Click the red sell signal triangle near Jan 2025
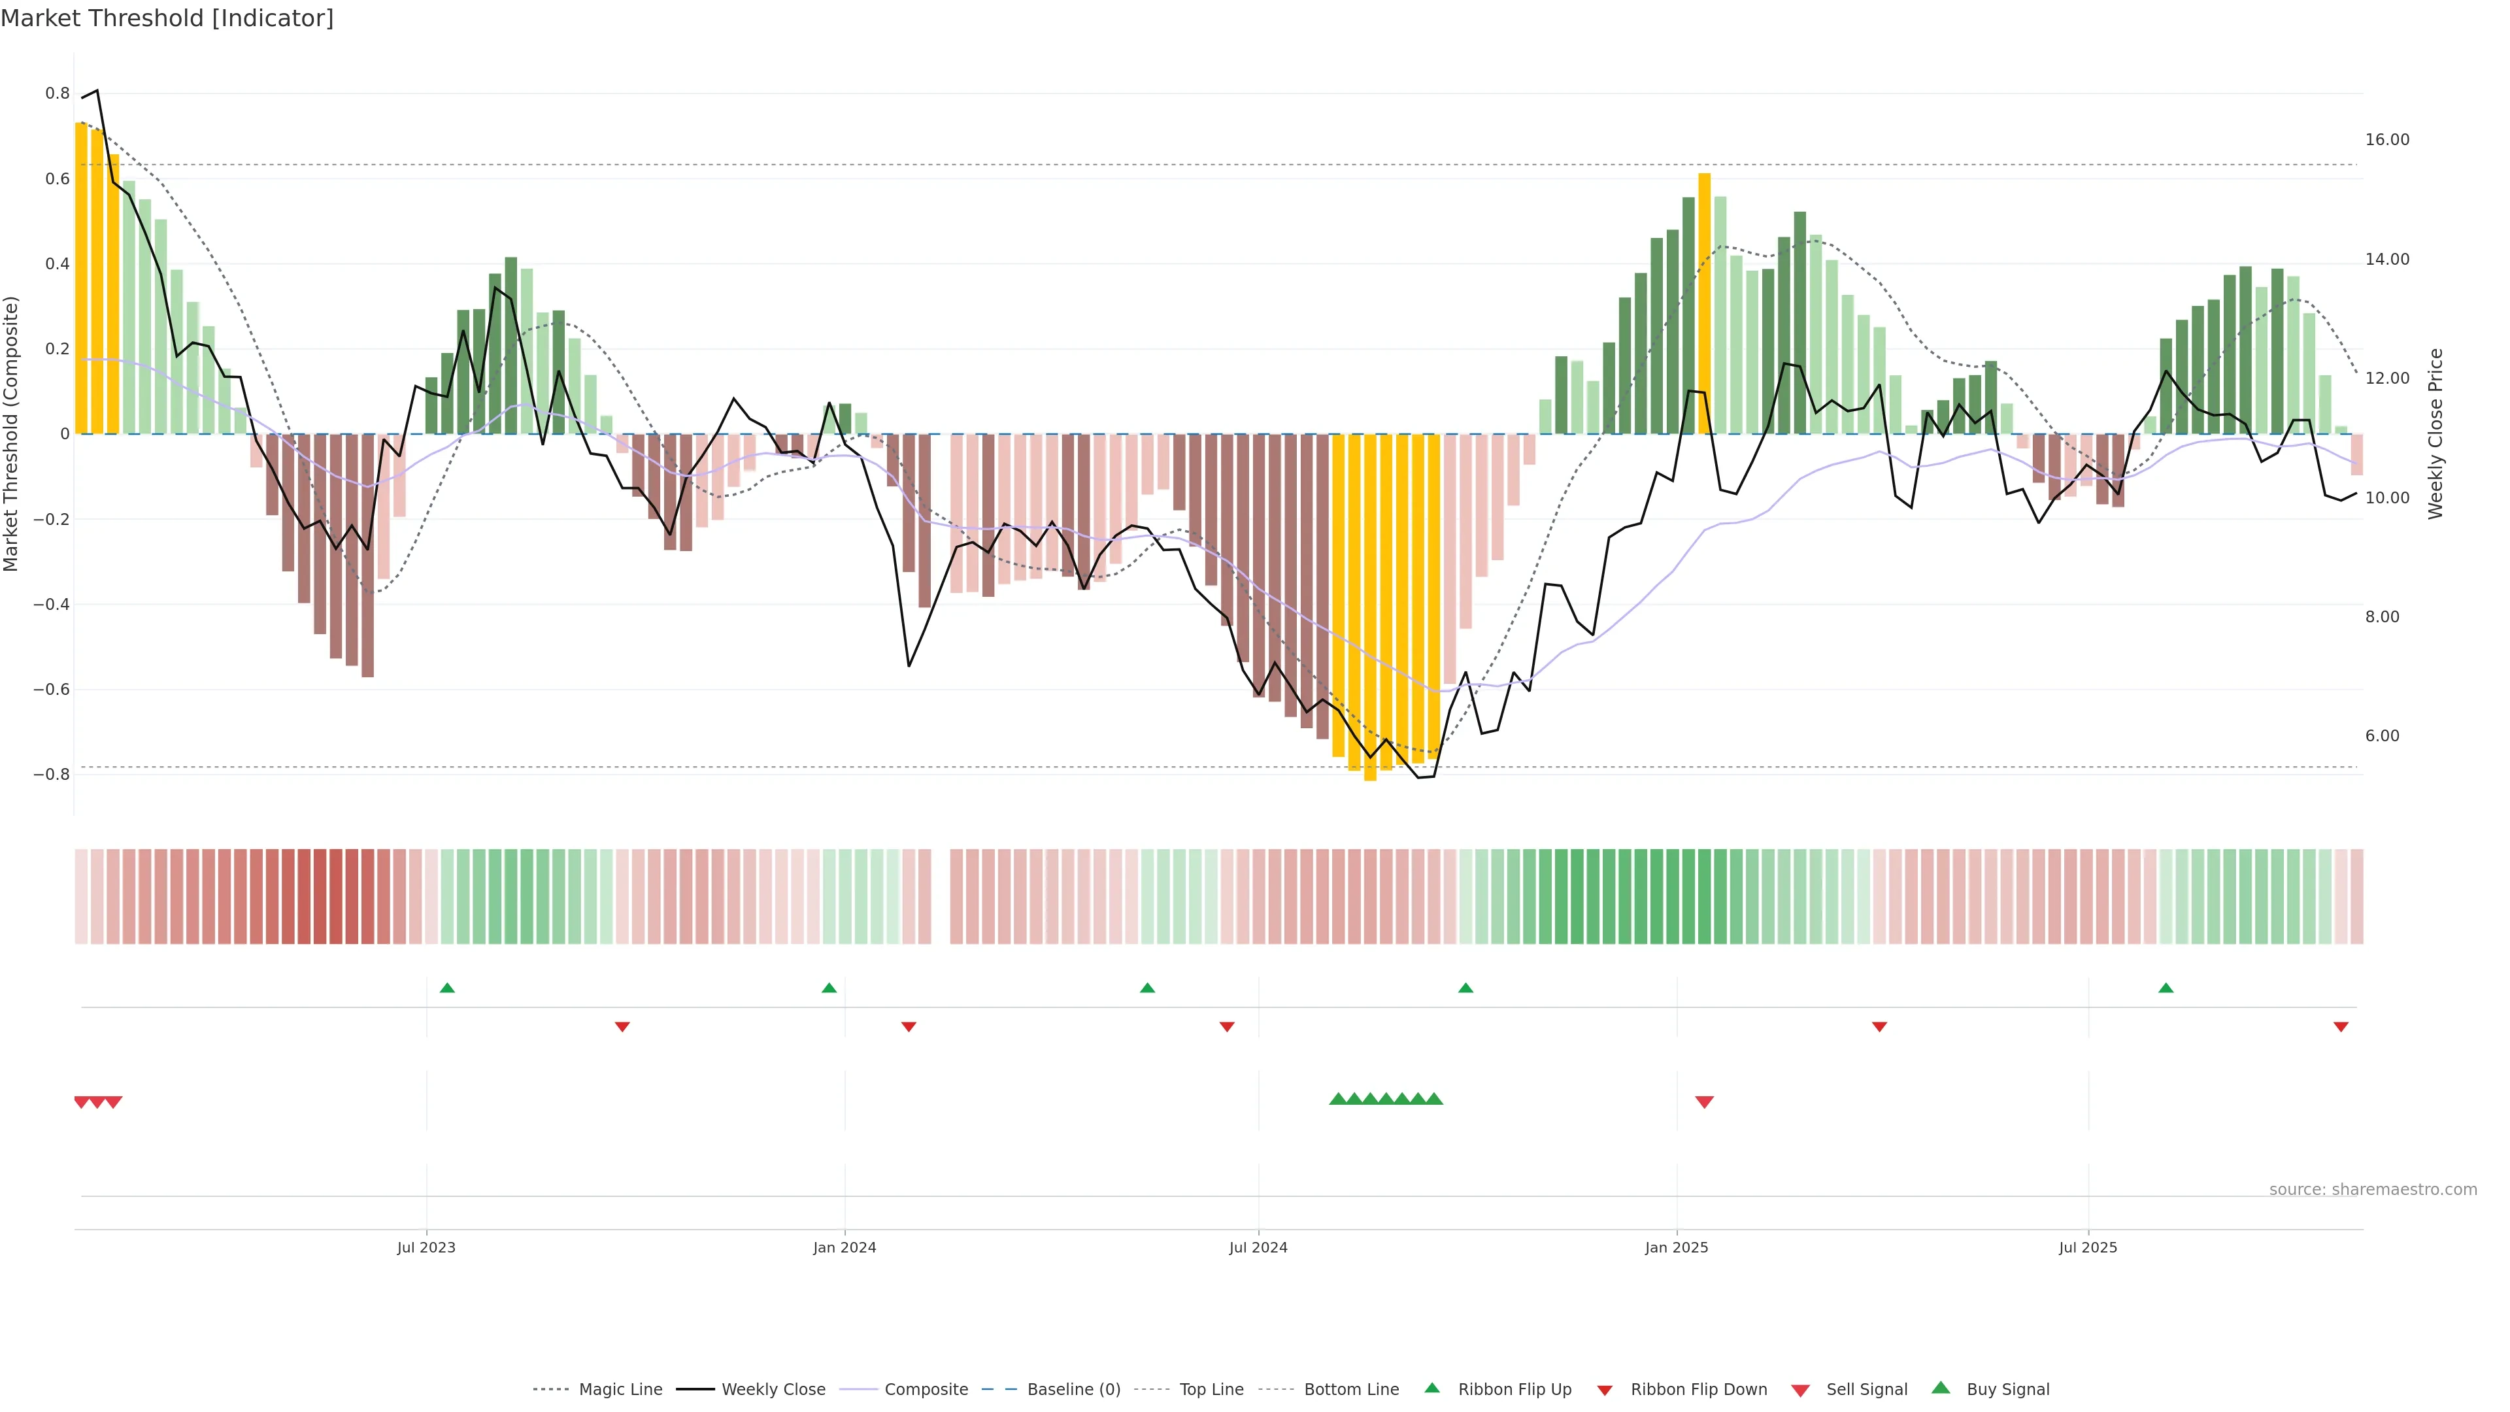Screen dimensions: 2510x1412 1704,1102
